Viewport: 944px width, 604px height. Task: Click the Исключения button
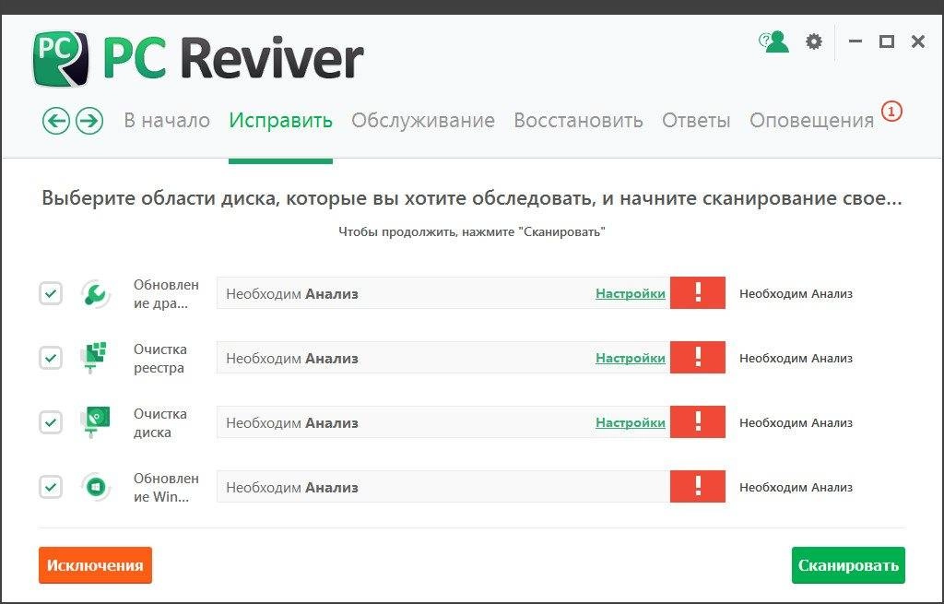click(95, 565)
